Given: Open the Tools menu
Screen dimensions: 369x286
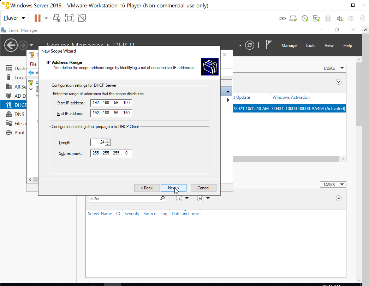Looking at the screenshot, I should coord(310,45).
